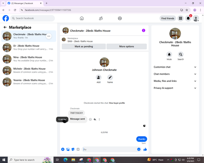This screenshot has width=204, height=163.
Task: Expand Privacy & support section
Action: pyautogui.click(x=175, y=88)
